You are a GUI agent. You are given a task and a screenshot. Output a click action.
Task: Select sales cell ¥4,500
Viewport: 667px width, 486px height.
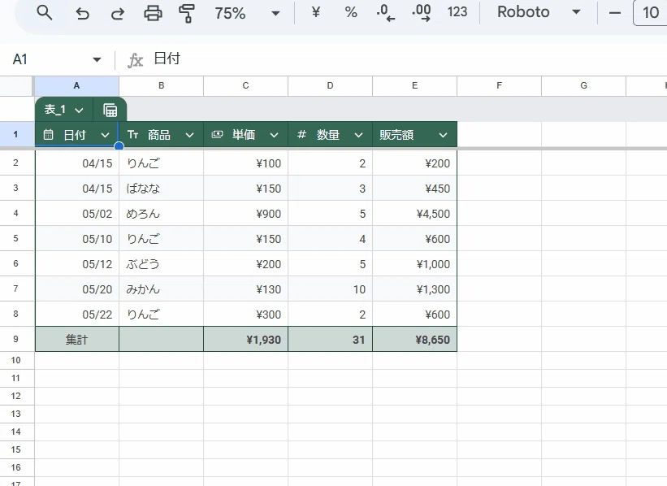tap(415, 214)
